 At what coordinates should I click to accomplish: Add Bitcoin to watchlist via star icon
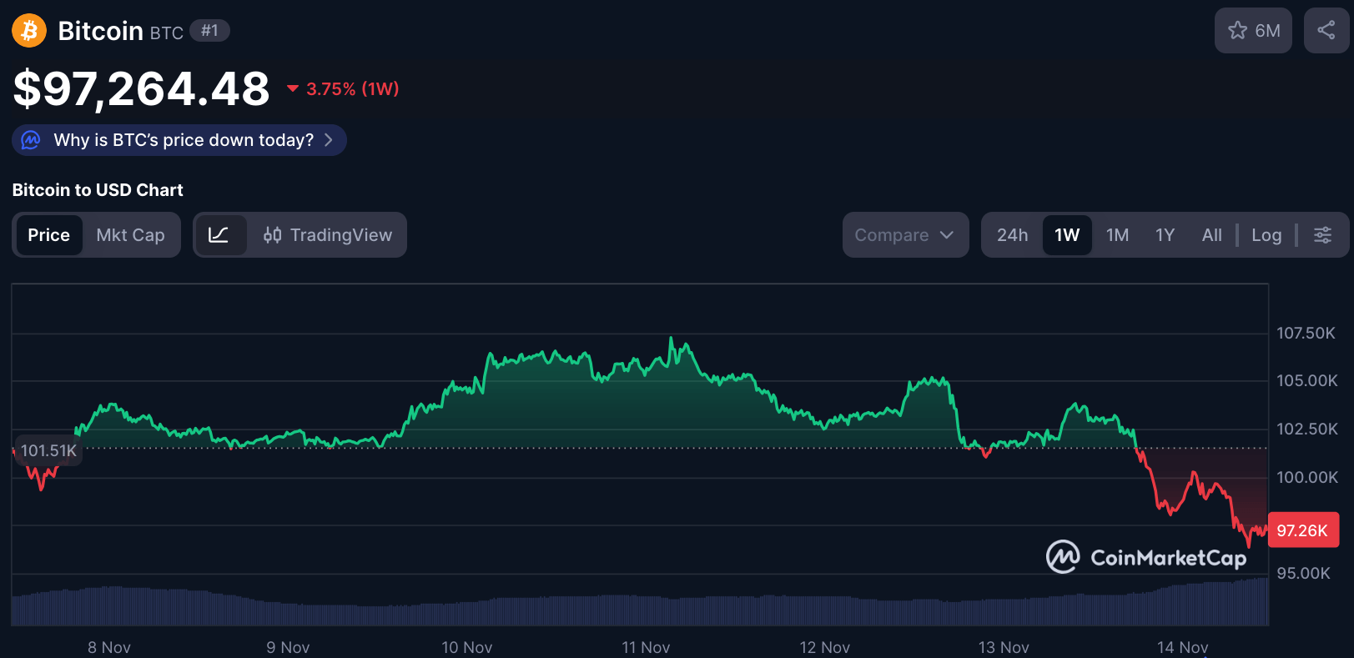(x=1238, y=31)
